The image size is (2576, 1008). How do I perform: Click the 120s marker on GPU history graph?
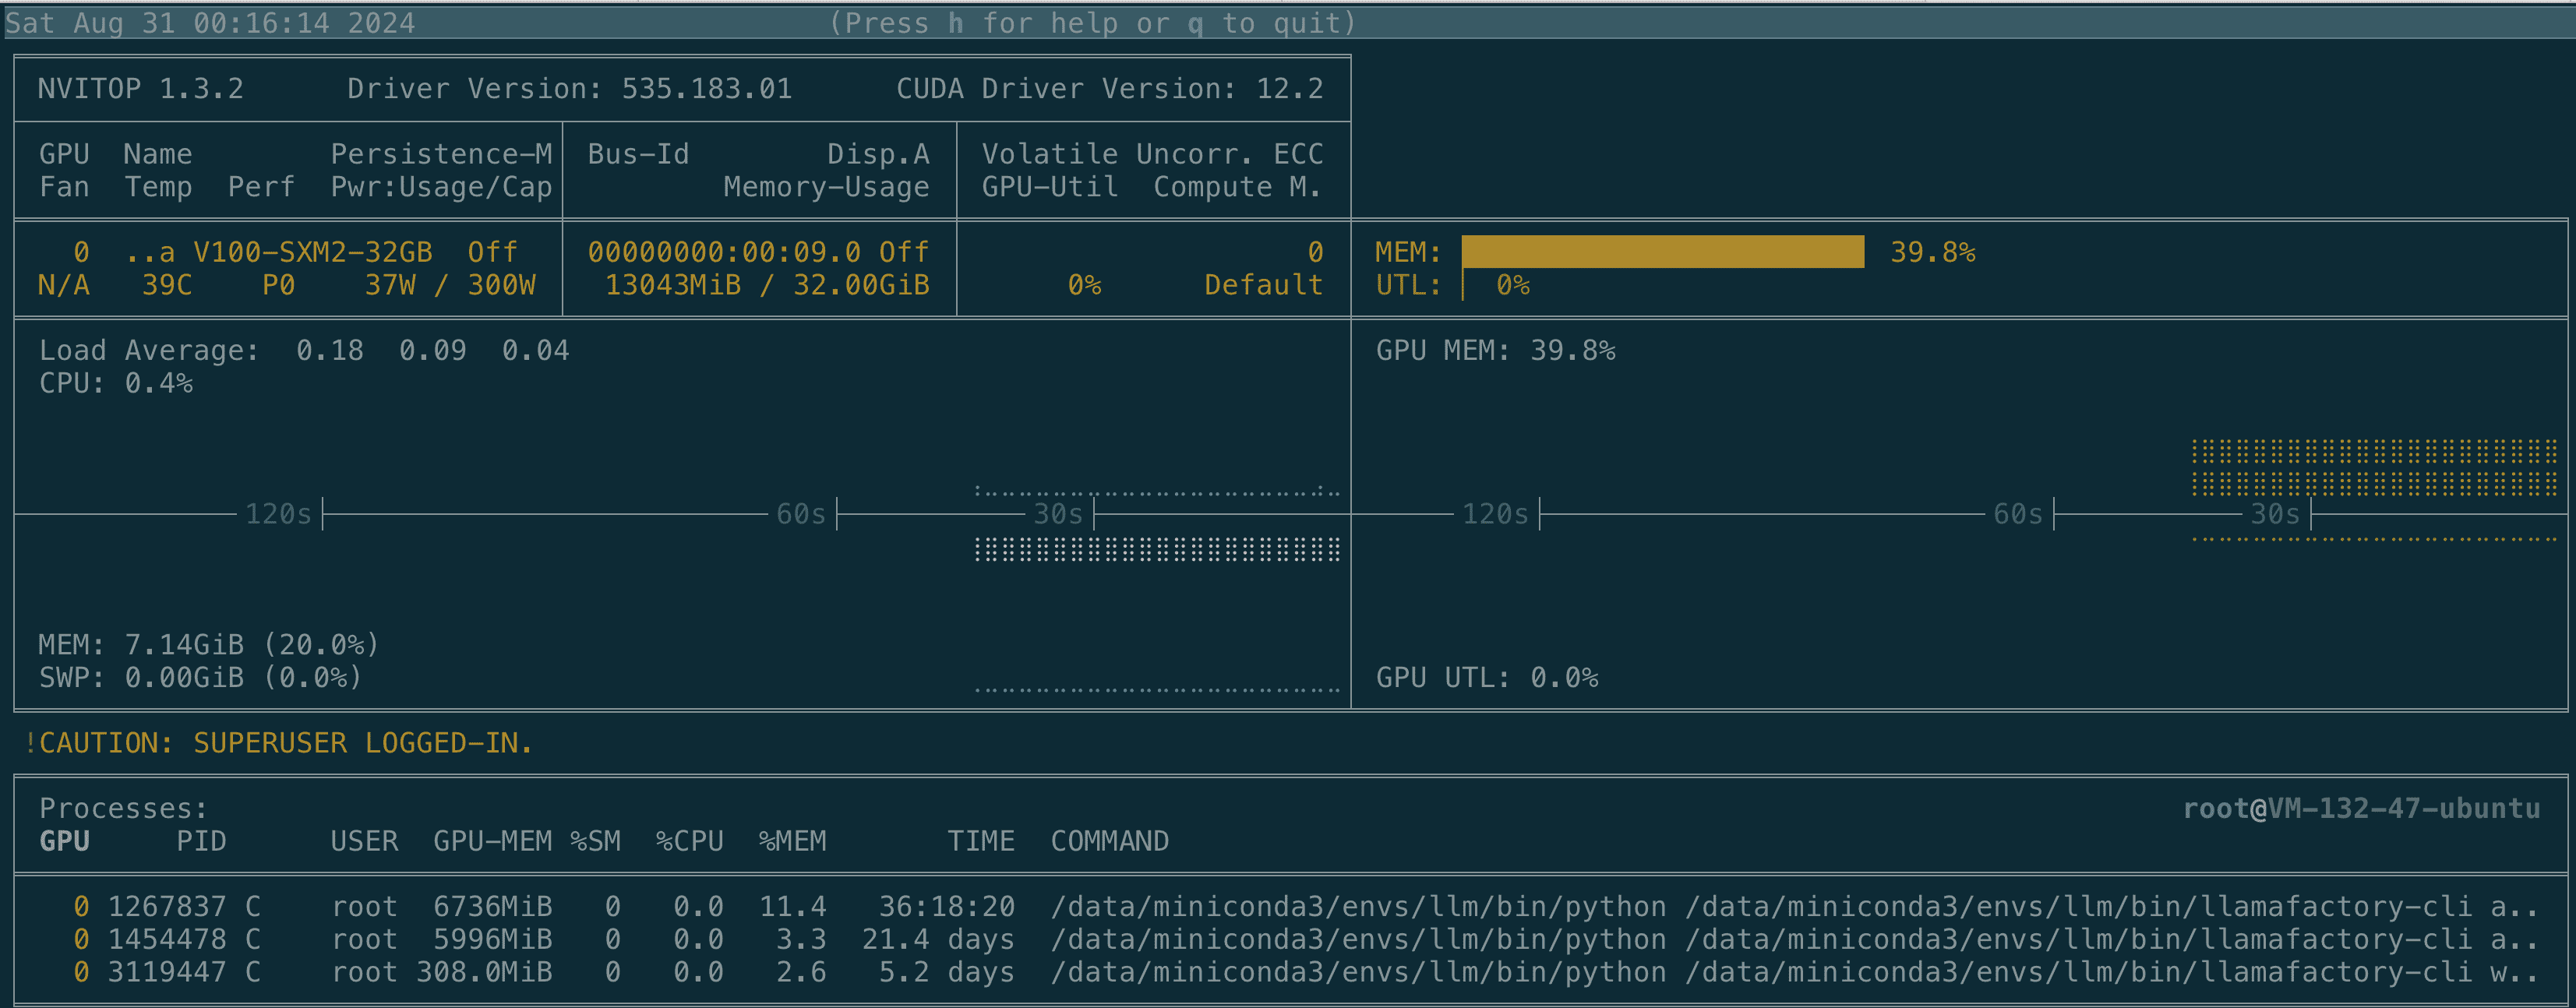tap(1495, 514)
